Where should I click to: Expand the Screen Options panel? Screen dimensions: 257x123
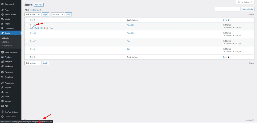[244, 2]
